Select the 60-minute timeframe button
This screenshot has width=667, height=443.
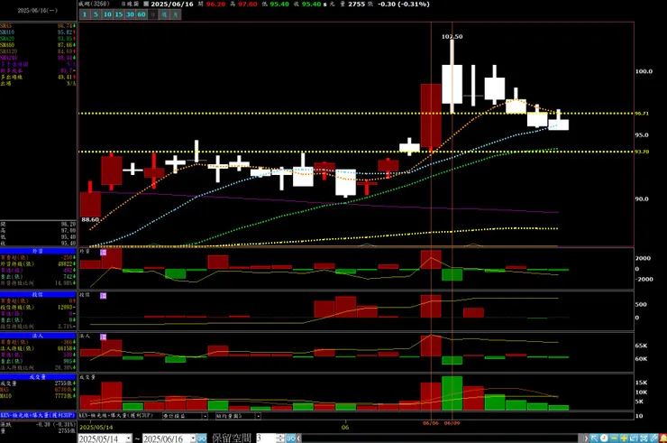pos(142,14)
